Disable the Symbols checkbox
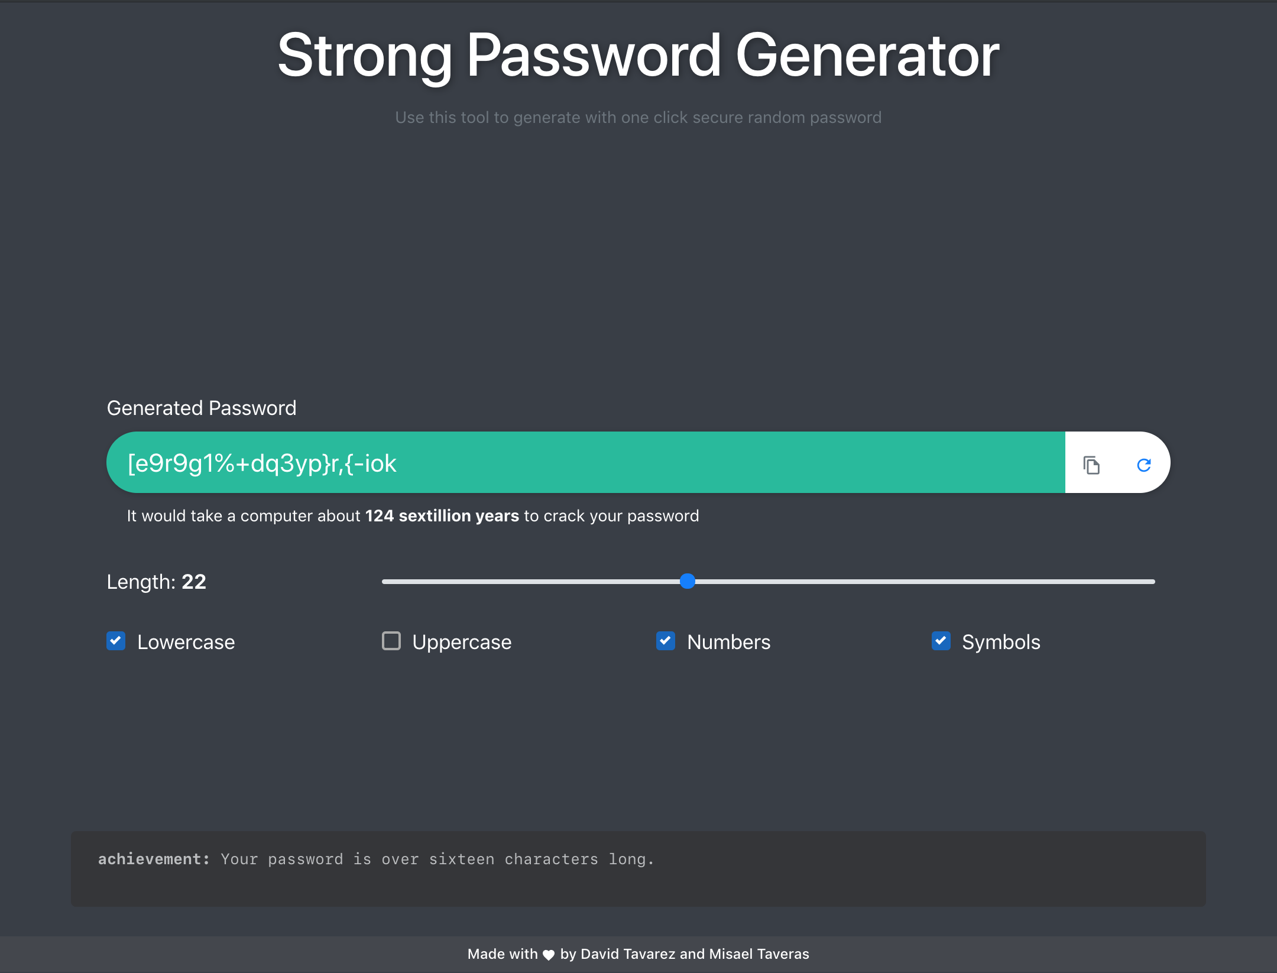The image size is (1277, 973). [941, 641]
